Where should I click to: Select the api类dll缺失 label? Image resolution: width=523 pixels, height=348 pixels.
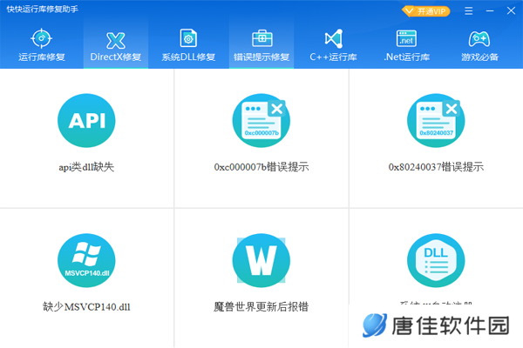pos(86,167)
